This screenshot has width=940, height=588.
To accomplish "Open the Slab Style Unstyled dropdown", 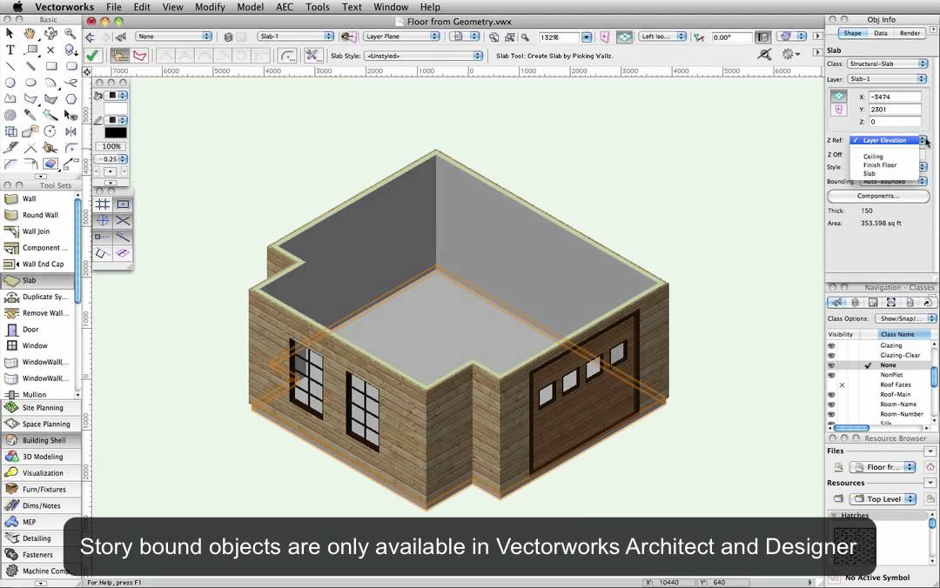I will (x=423, y=56).
